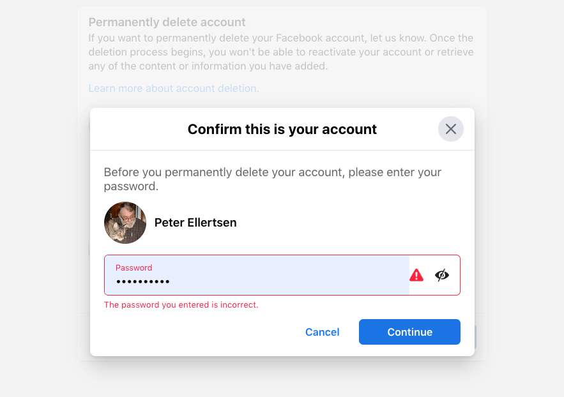Toggle password visibility with the eye icon
Image resolution: width=564 pixels, height=397 pixels.
tap(442, 275)
